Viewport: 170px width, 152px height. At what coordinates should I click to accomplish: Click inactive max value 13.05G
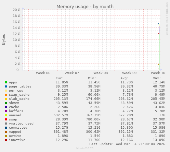point(159,140)
